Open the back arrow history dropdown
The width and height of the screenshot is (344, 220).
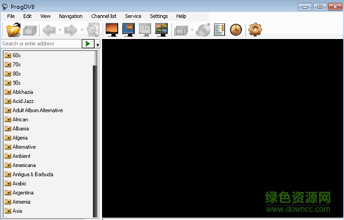point(60,30)
